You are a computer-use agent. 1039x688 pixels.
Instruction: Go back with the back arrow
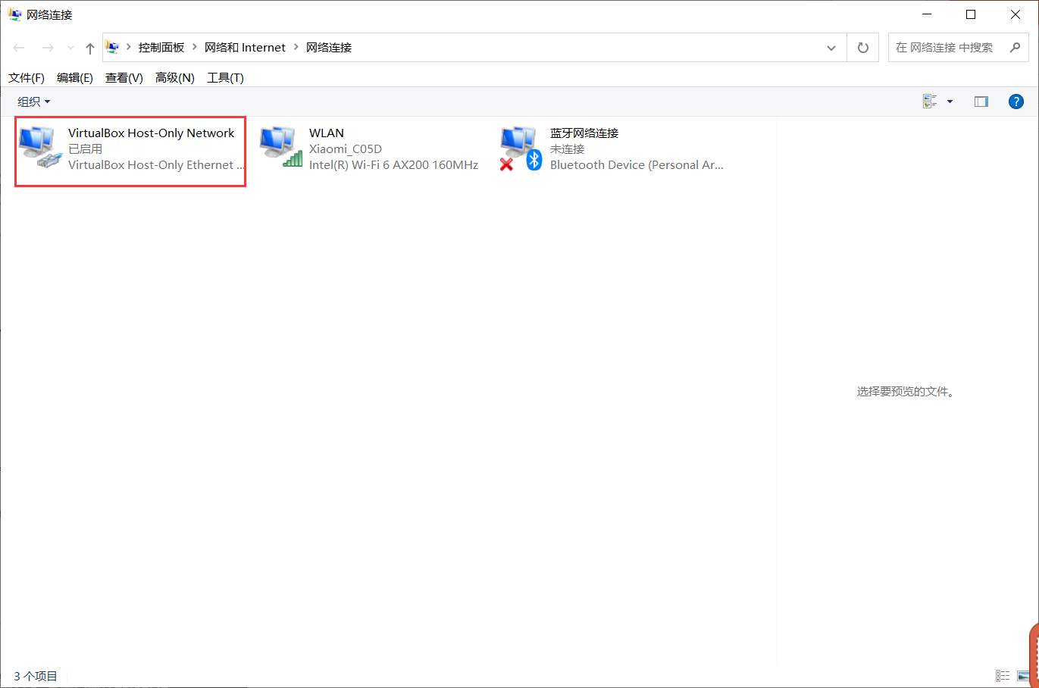[19, 48]
